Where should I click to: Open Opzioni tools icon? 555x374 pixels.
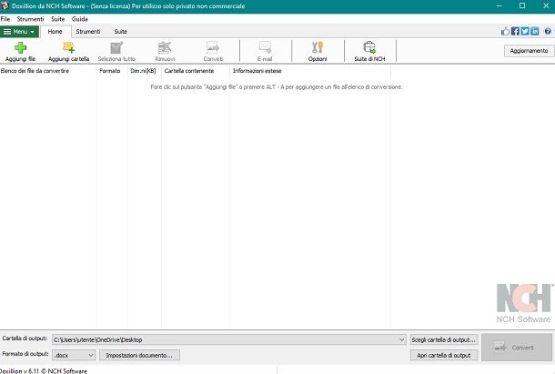pyautogui.click(x=318, y=47)
